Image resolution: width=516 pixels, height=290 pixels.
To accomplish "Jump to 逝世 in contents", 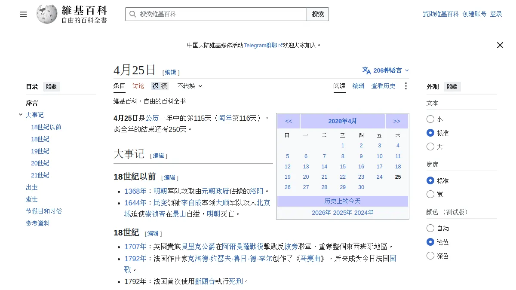I will 32,199.
